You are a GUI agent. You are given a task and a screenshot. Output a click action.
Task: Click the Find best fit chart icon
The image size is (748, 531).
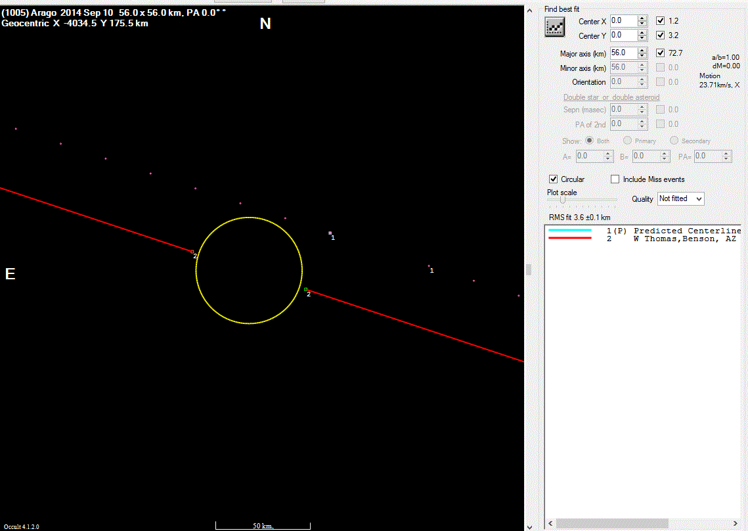[x=555, y=26]
